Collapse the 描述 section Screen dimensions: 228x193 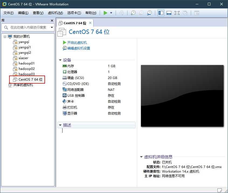click(x=60, y=125)
